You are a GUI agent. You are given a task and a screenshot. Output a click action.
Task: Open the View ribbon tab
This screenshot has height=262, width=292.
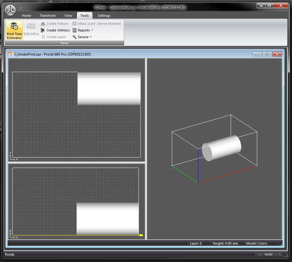(68, 16)
